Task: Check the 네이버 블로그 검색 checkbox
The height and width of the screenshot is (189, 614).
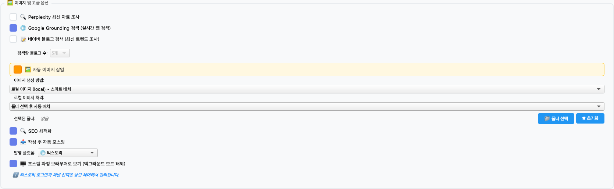Action: (13, 39)
